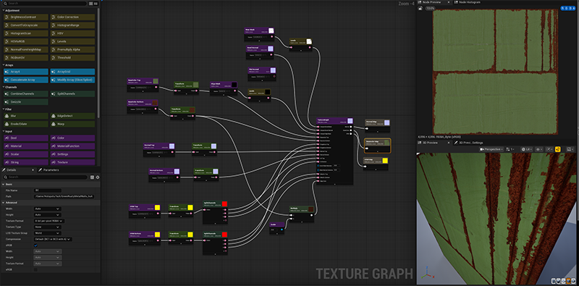Open the Perspective view mode dropdown
Viewport: 579px width, 286px height.
[x=492, y=149]
